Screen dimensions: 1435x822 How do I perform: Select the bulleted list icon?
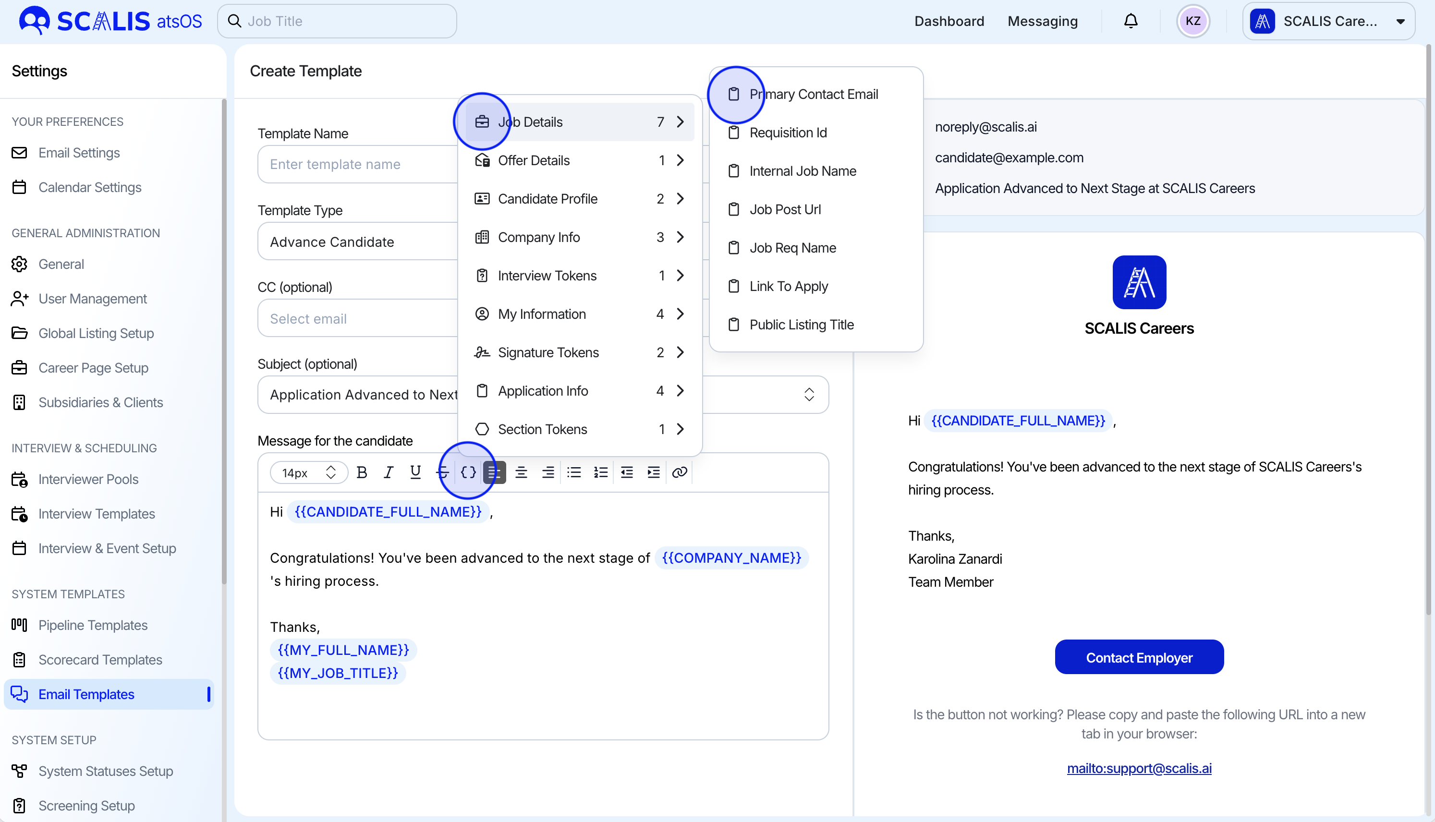(x=574, y=472)
